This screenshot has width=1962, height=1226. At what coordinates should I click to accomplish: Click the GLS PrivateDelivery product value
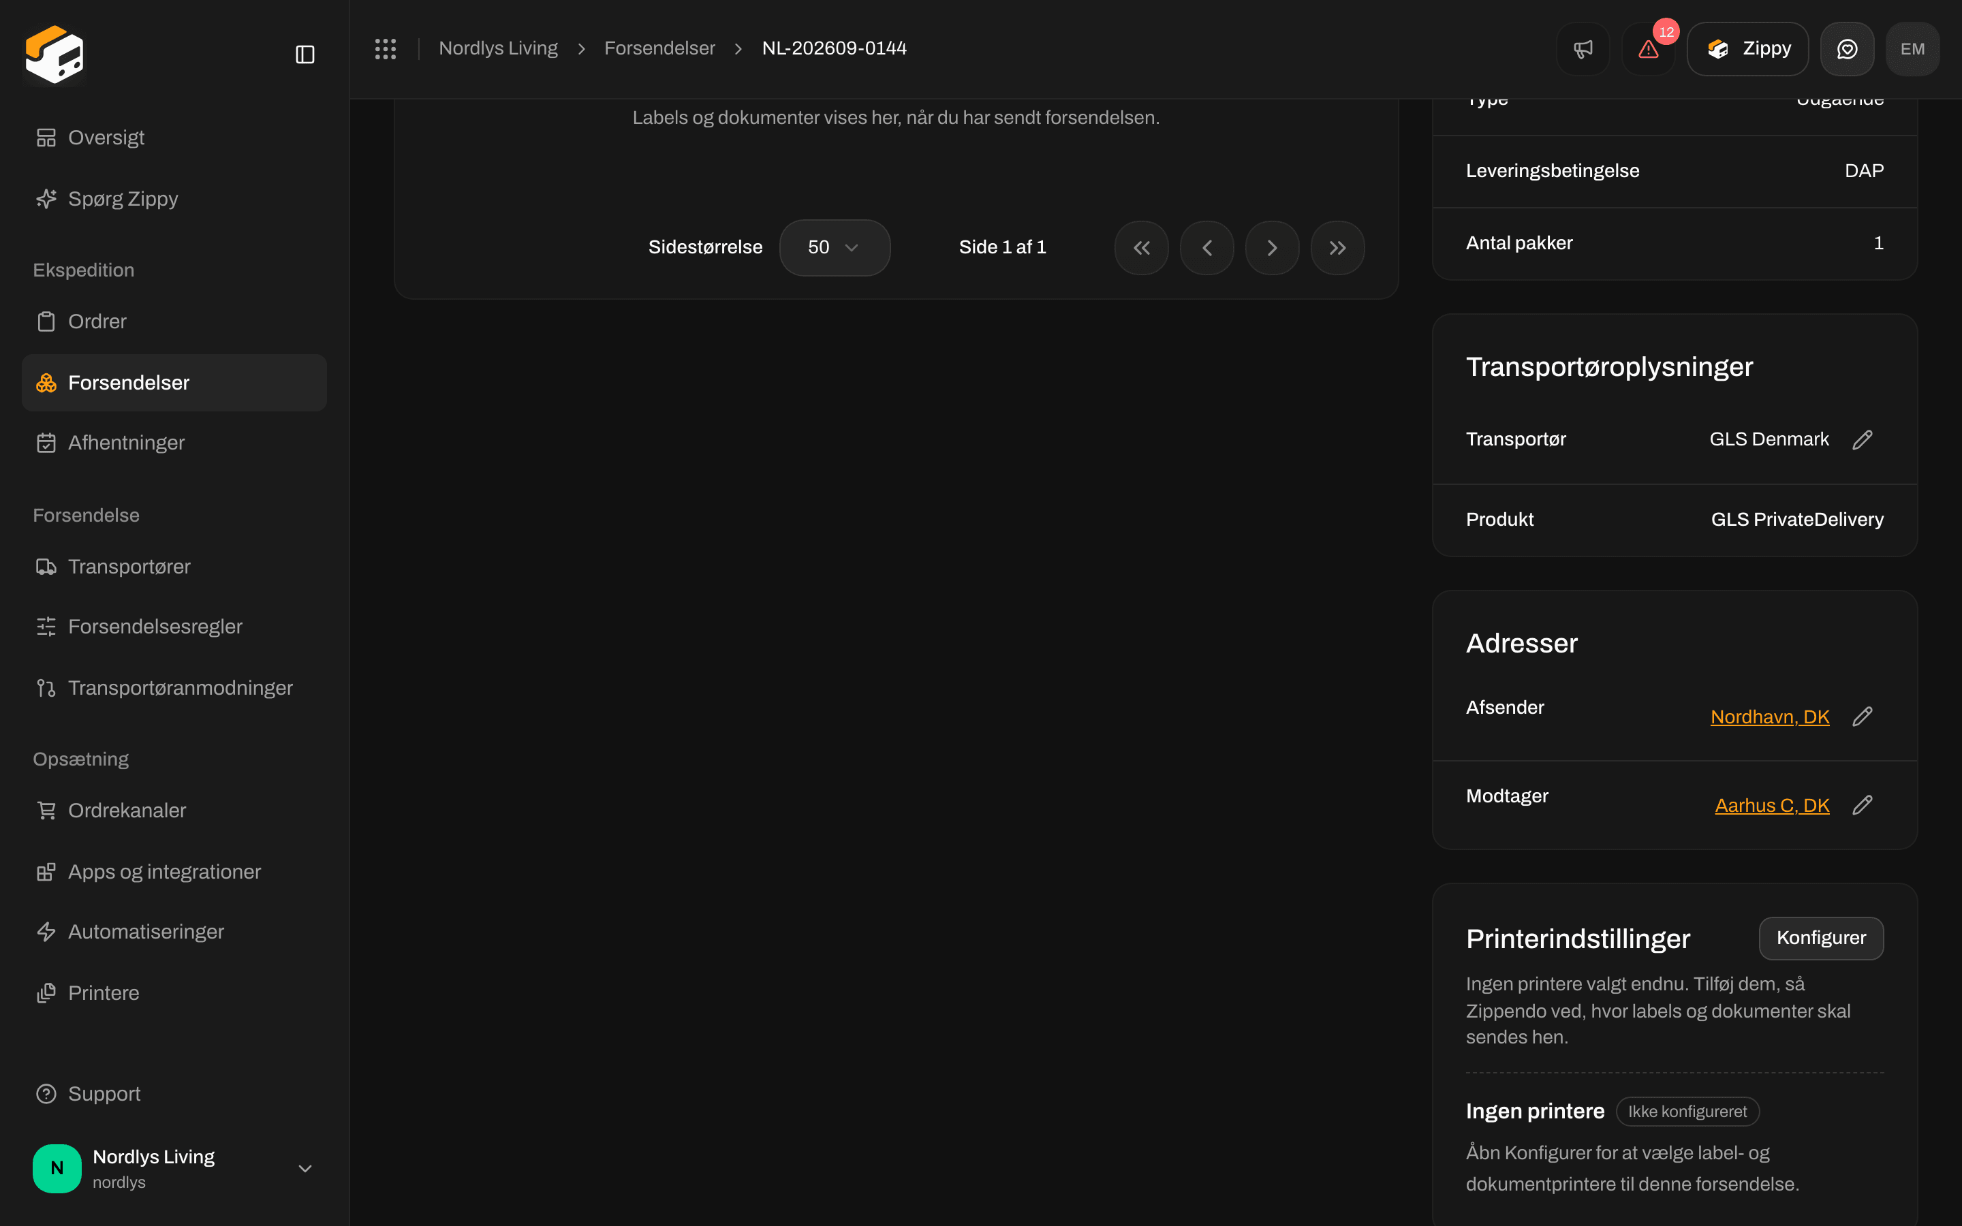[x=1796, y=520]
